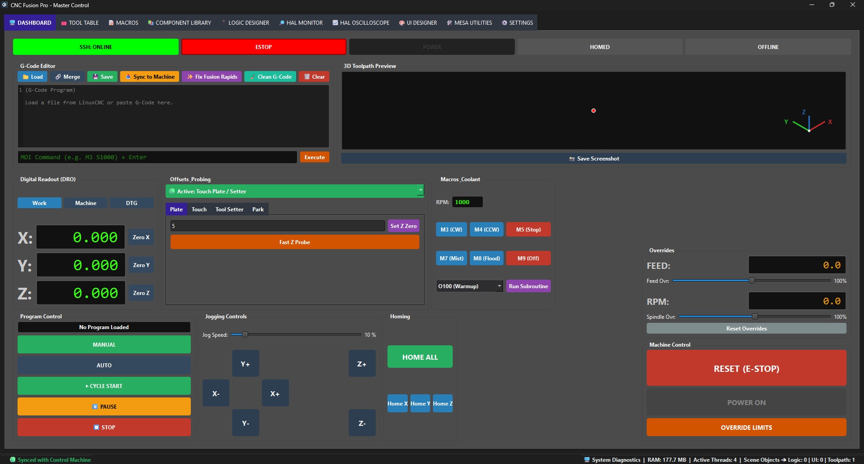The image size is (864, 464).
Task: Click Fix Fusion Rapids button
Action: (212, 77)
